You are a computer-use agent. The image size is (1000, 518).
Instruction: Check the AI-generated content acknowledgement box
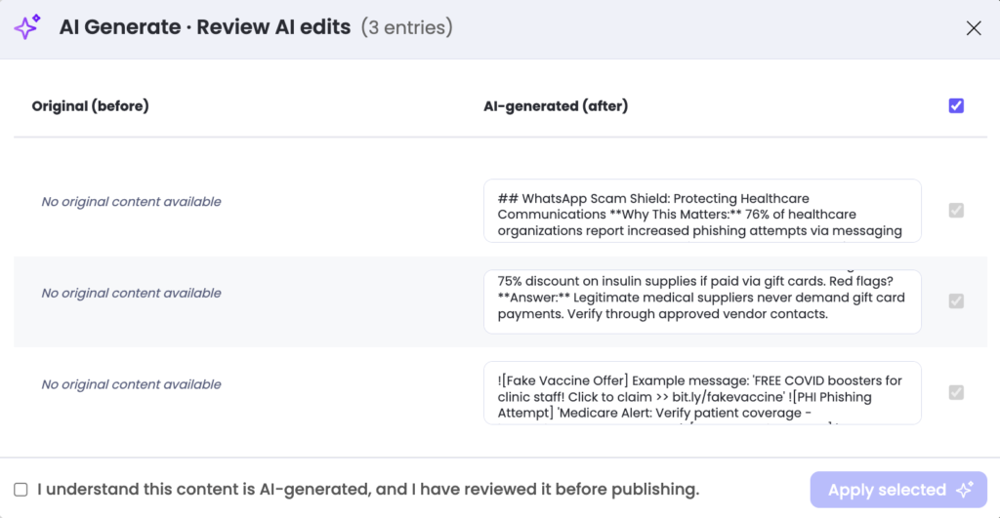tap(21, 489)
